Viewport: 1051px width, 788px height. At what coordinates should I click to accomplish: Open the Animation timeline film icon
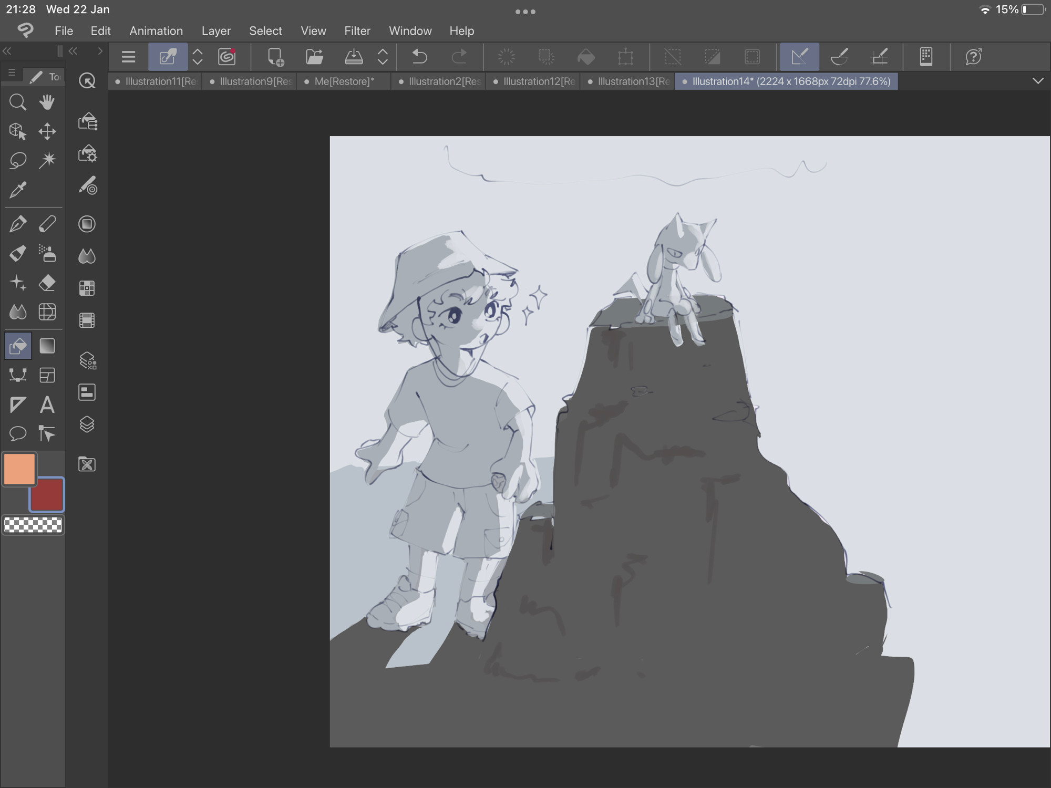tap(87, 320)
